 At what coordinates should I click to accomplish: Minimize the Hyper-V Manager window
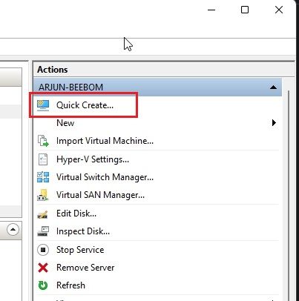point(211,10)
